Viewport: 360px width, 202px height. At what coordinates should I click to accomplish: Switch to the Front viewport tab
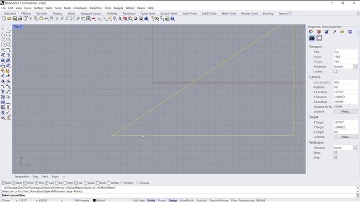click(x=45, y=177)
